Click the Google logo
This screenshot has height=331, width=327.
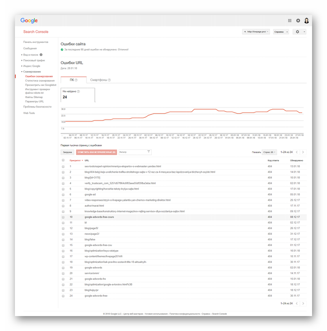coord(29,21)
